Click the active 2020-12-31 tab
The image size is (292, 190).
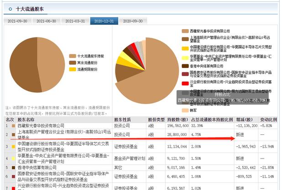[x=104, y=21]
